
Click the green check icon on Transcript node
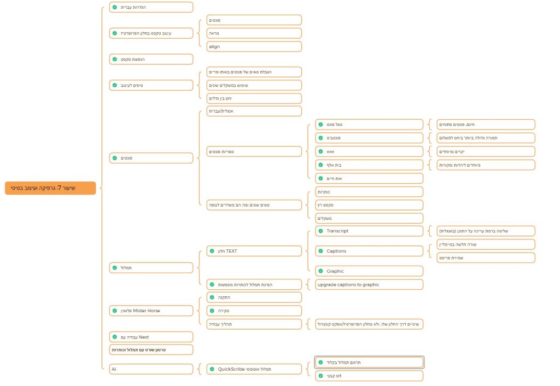point(320,231)
